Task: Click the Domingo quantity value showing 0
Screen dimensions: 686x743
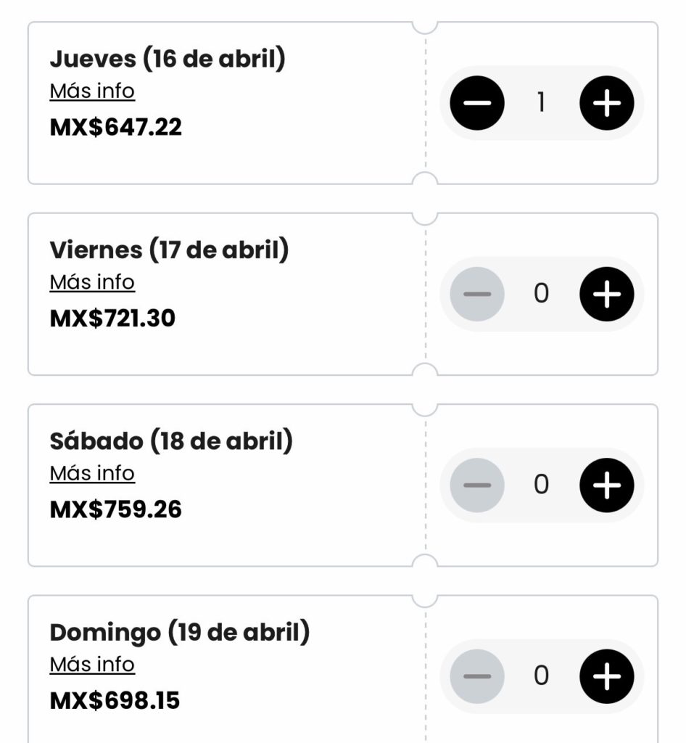Action: tap(541, 676)
